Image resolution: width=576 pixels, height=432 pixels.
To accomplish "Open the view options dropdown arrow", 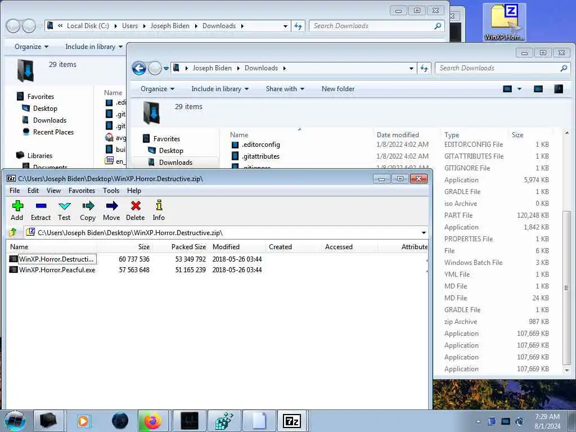I will tap(519, 89).
